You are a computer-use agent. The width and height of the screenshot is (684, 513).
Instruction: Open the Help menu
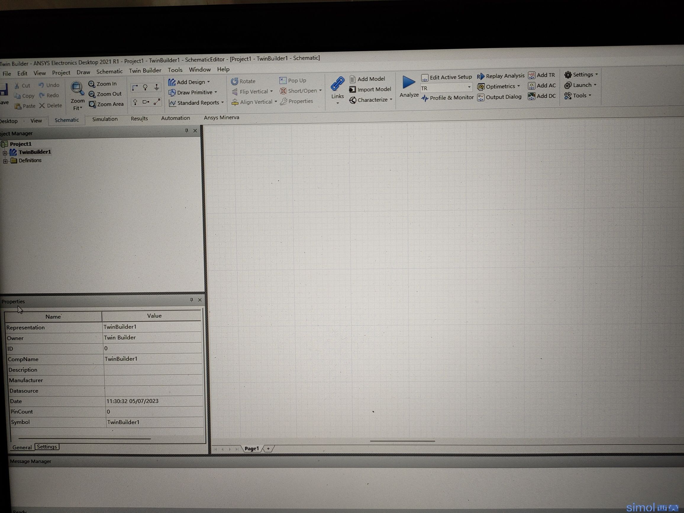pos(223,69)
